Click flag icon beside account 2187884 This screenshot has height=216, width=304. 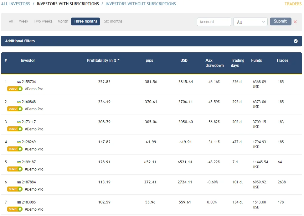[x=19, y=182]
